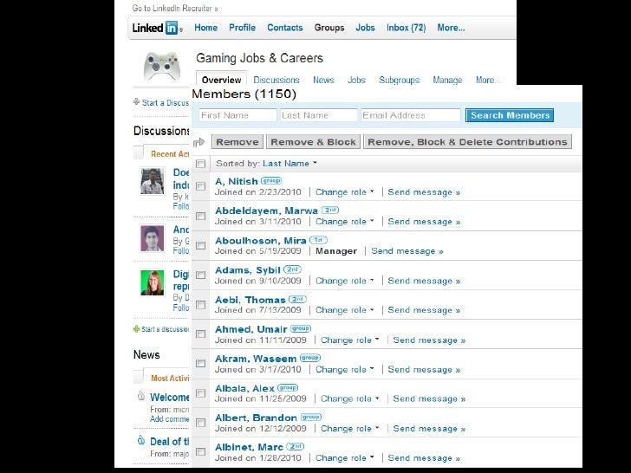This screenshot has height=473, width=631.
Task: Open Change role dropdown for Ahmed, Umair
Action: (349, 340)
